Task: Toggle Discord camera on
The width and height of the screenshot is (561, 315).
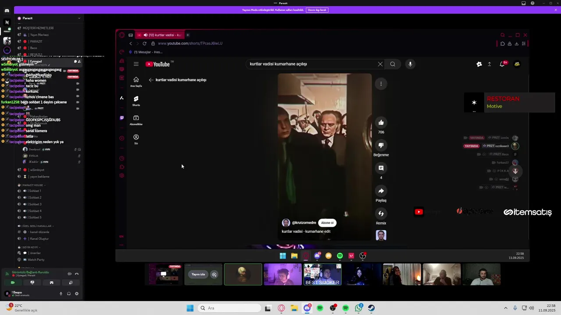Action: pos(13,283)
